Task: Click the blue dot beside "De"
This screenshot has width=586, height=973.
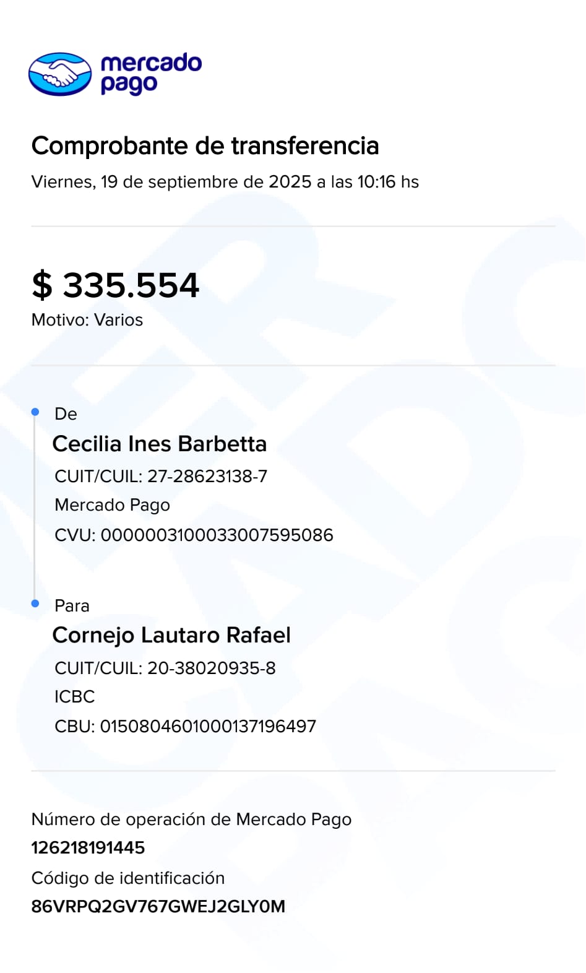Action: 35,412
